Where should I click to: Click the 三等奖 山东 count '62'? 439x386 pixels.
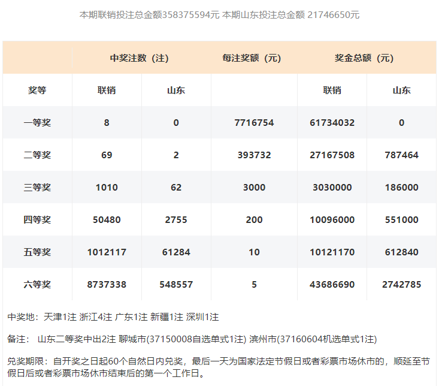[176, 188]
